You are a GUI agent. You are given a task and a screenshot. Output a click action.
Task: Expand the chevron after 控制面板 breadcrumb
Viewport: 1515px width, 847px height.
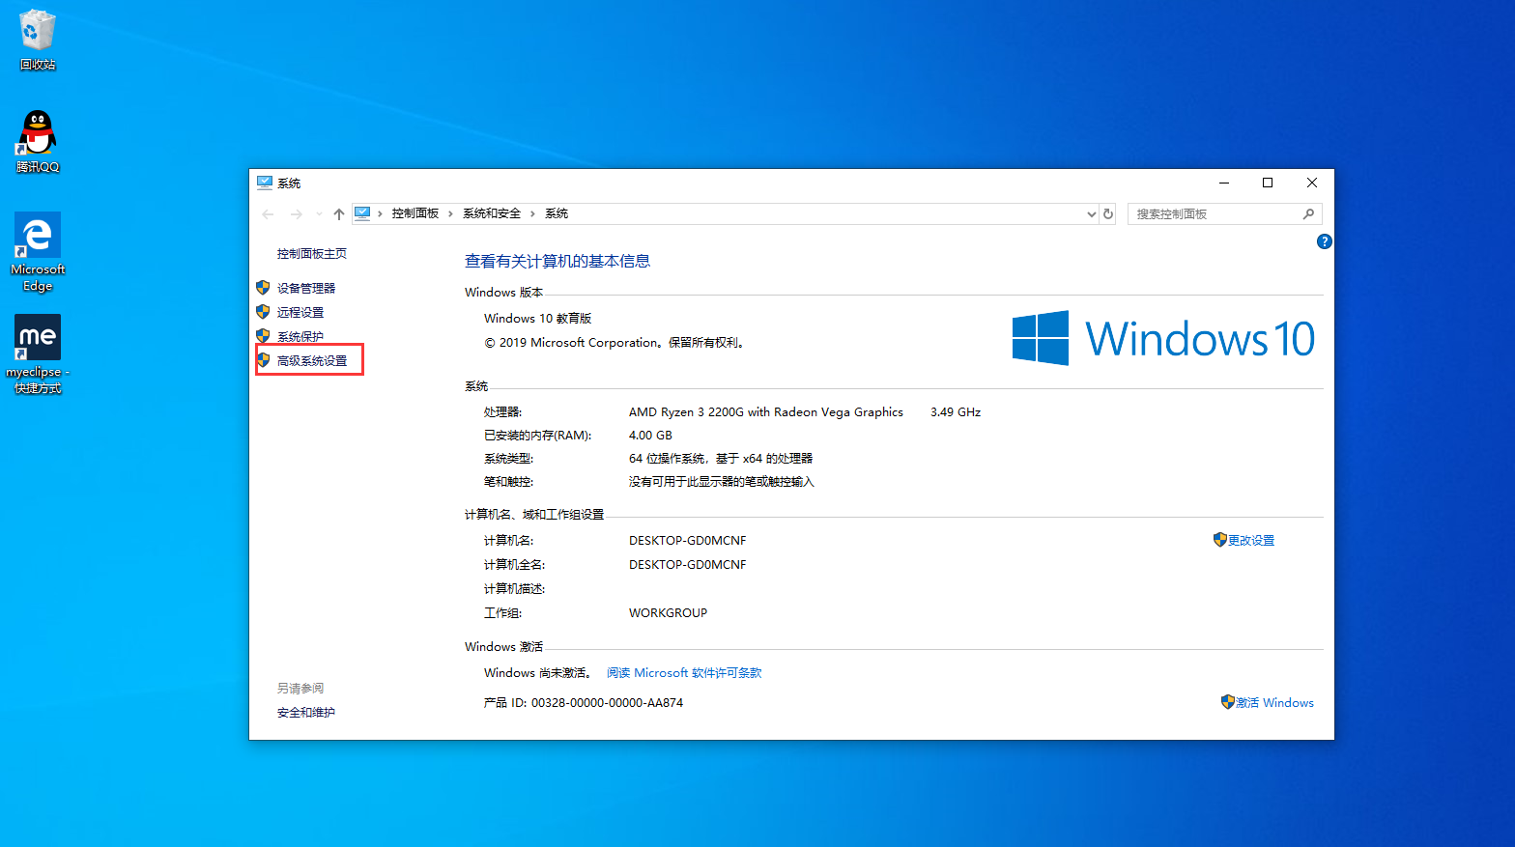tap(450, 213)
